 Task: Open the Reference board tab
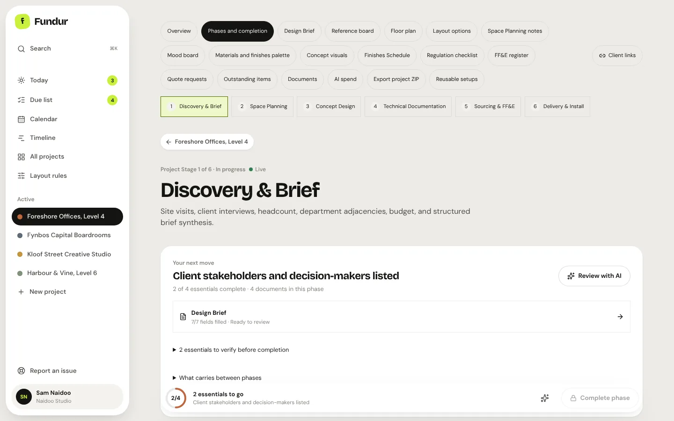tap(352, 31)
